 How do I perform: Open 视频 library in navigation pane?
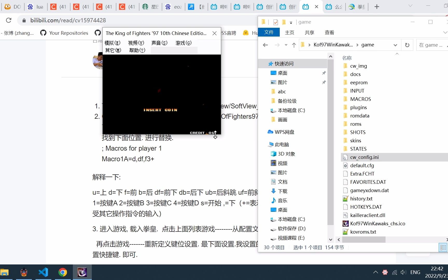[282, 163]
